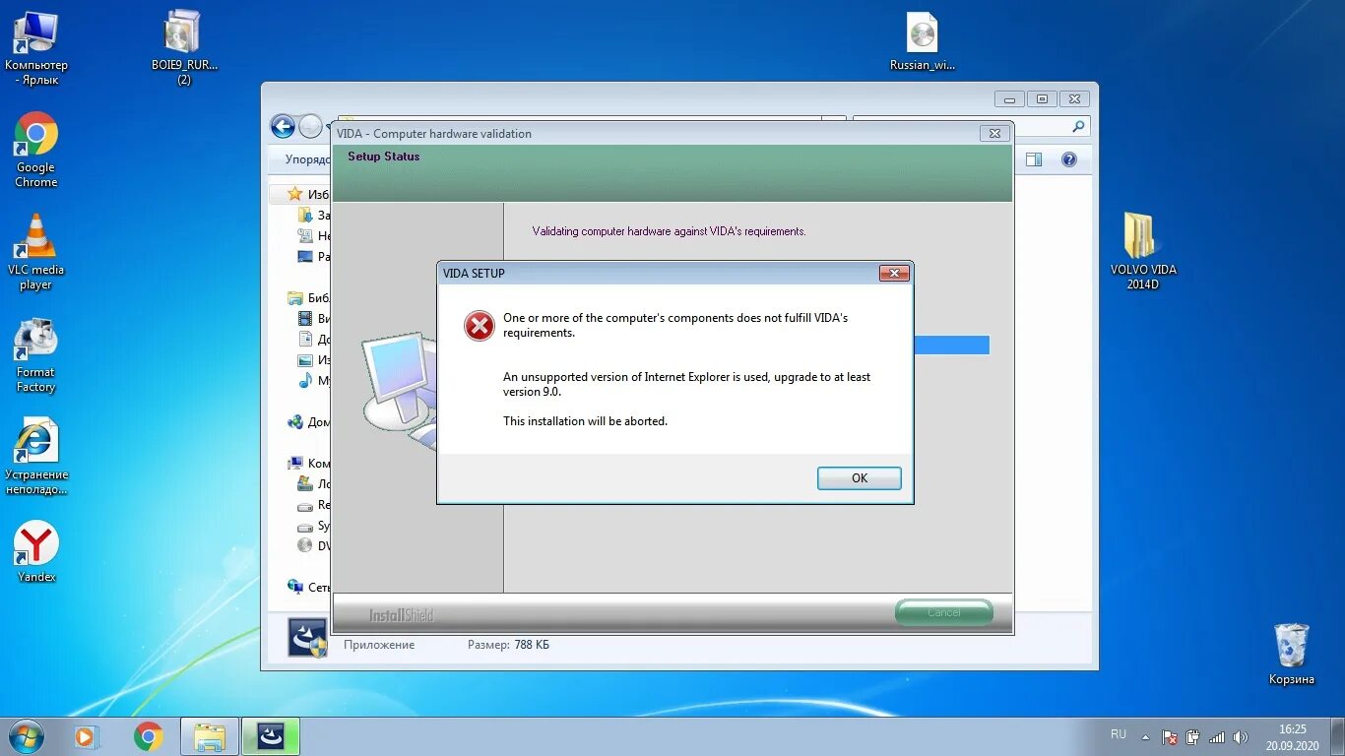1345x756 pixels.
Task: Open the Упорядочить menu in Explorer
Action: (x=307, y=159)
